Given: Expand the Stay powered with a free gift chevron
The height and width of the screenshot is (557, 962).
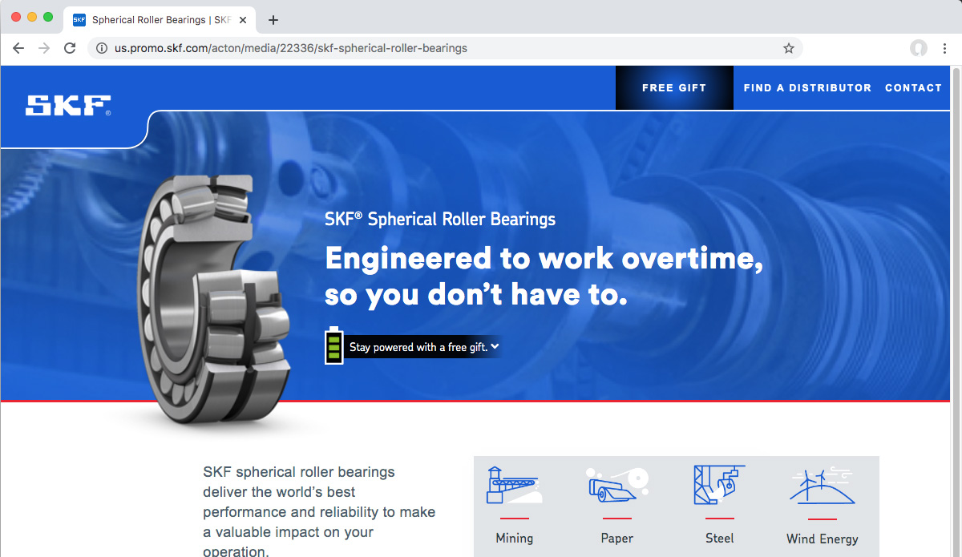Looking at the screenshot, I should point(495,346).
